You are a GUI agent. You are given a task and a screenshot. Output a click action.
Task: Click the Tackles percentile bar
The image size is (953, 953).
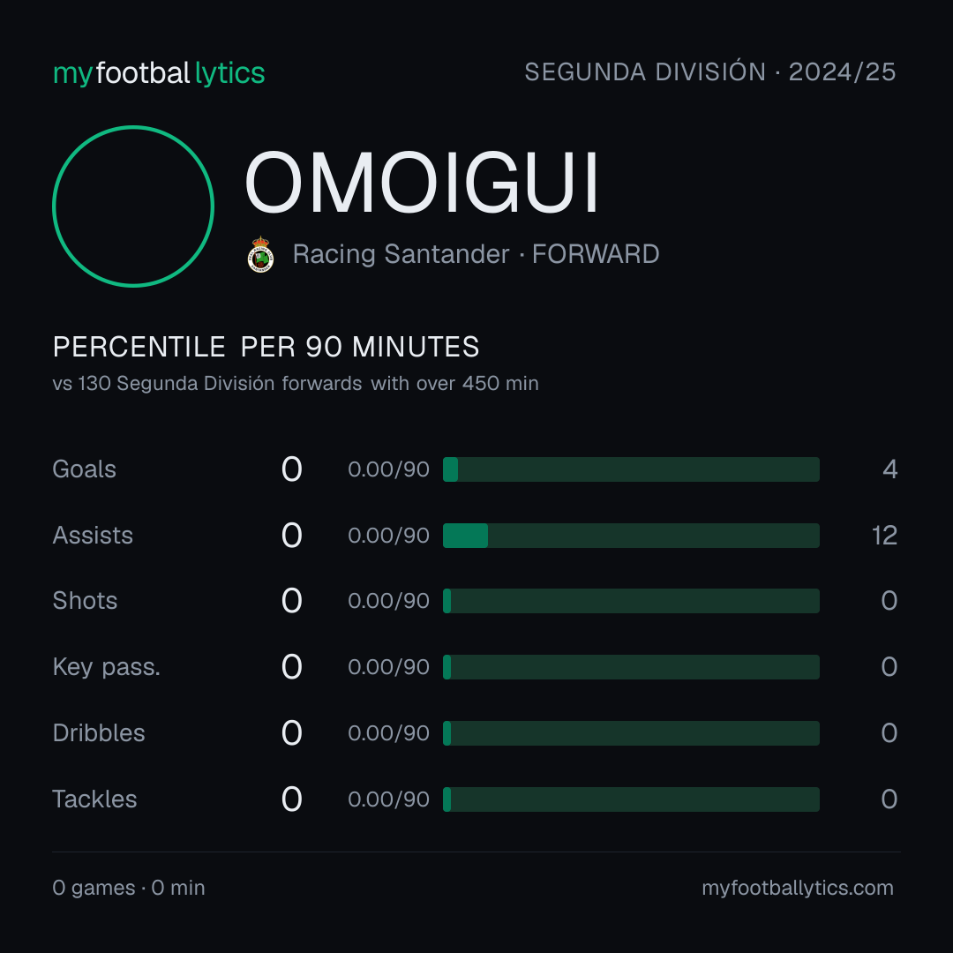point(631,799)
